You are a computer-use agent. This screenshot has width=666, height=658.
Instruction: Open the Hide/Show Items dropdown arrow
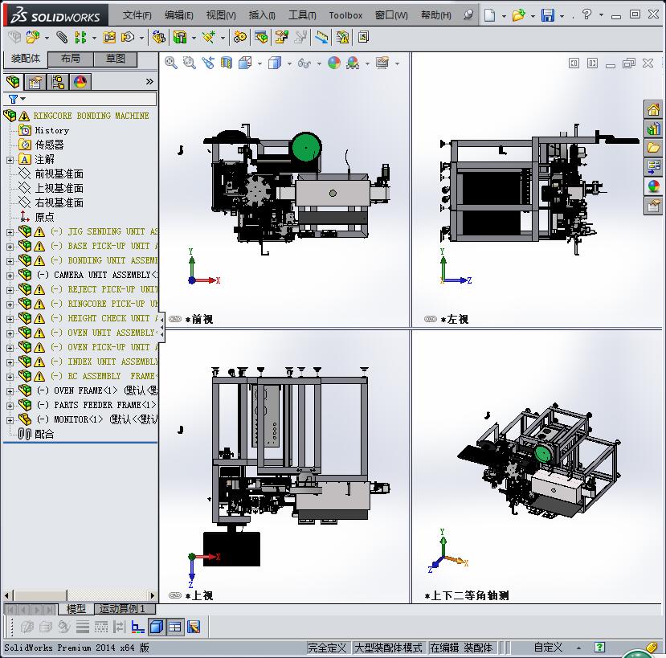319,63
